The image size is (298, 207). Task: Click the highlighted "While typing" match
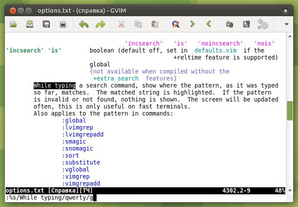tap(55, 85)
